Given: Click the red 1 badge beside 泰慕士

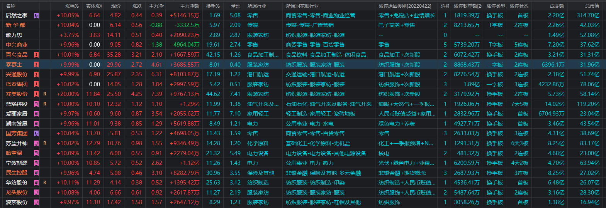Looking at the screenshot, I should click(36, 65).
